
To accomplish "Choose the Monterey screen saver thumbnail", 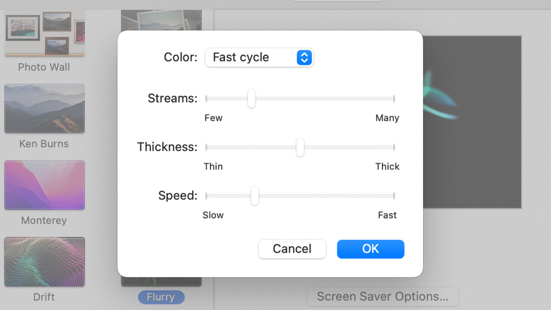I will [x=44, y=185].
